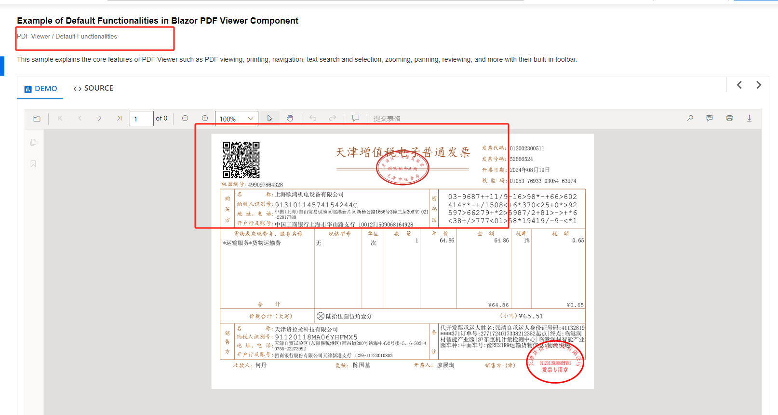Viewport: 778px width, 415px height.
Task: Click the print icon
Action: coord(729,119)
